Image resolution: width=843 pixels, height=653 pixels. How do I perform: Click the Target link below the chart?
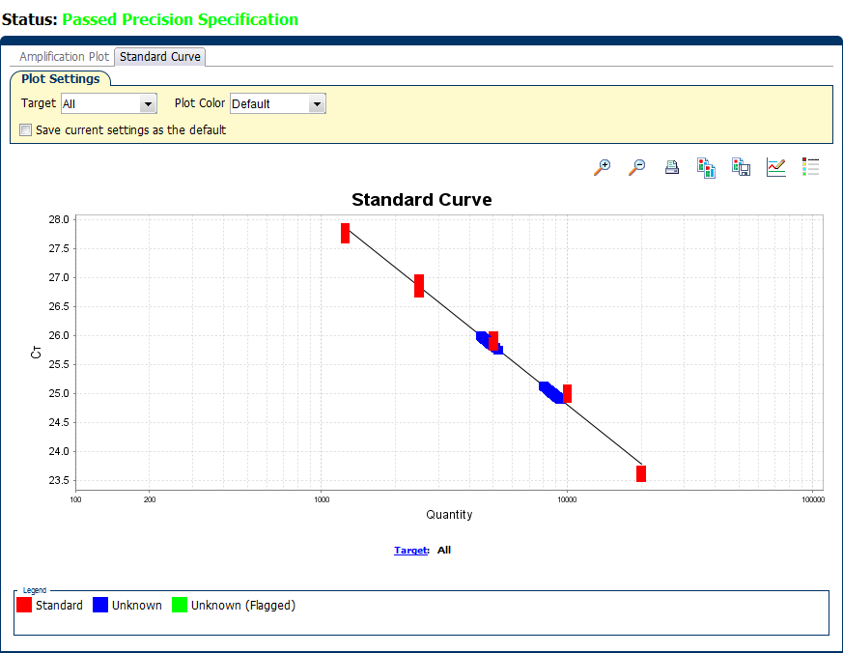(x=410, y=551)
